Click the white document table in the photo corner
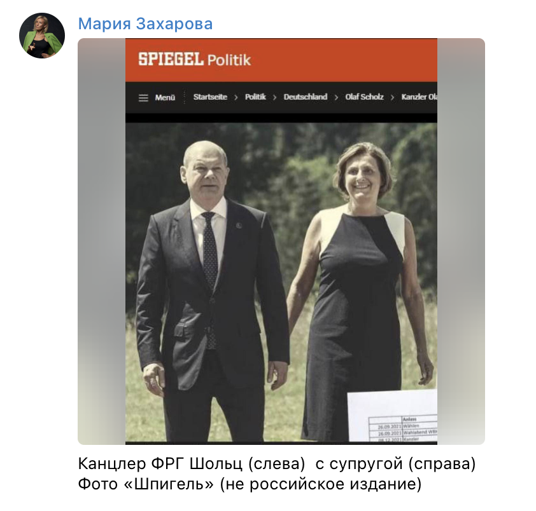This screenshot has width=536, height=511. (x=392, y=416)
